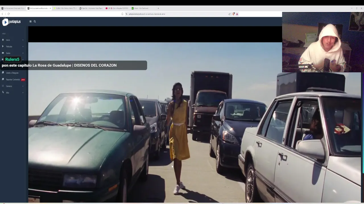Viewport: 364px width, 204px height.
Task: Switch to the KickBot Chatbot tab
Action: pos(65,8)
